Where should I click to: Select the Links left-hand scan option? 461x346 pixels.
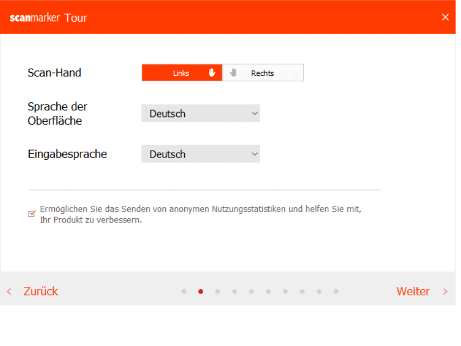[x=181, y=73]
